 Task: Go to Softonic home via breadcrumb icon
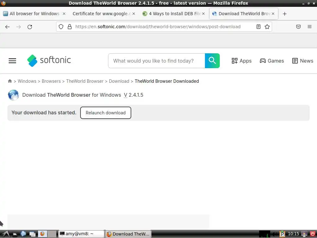coord(10,81)
